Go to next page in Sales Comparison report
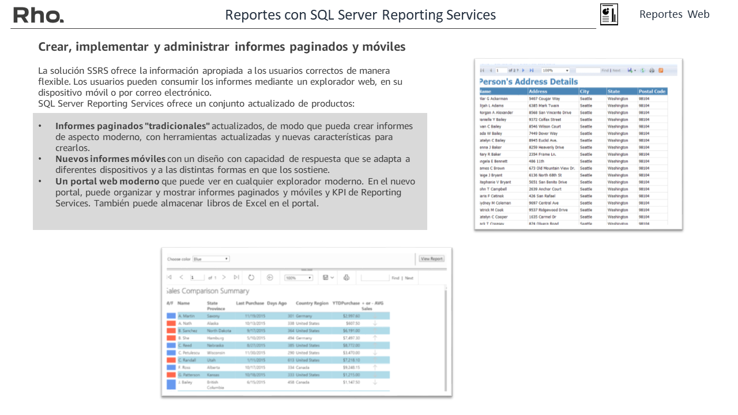 [x=224, y=277]
